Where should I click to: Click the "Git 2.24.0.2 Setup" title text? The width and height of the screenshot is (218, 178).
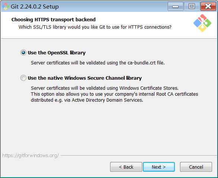click(x=35, y=7)
